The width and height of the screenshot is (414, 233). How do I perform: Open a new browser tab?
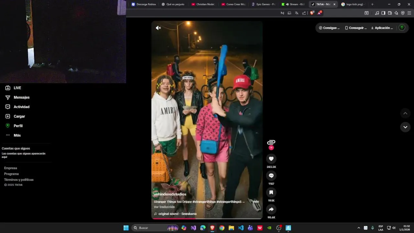tap(372, 4)
